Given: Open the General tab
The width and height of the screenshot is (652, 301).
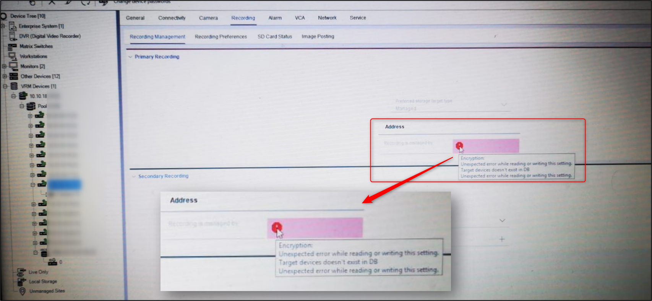Looking at the screenshot, I should click(x=135, y=18).
